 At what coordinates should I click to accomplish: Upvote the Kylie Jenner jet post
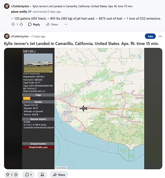tap(7, 175)
